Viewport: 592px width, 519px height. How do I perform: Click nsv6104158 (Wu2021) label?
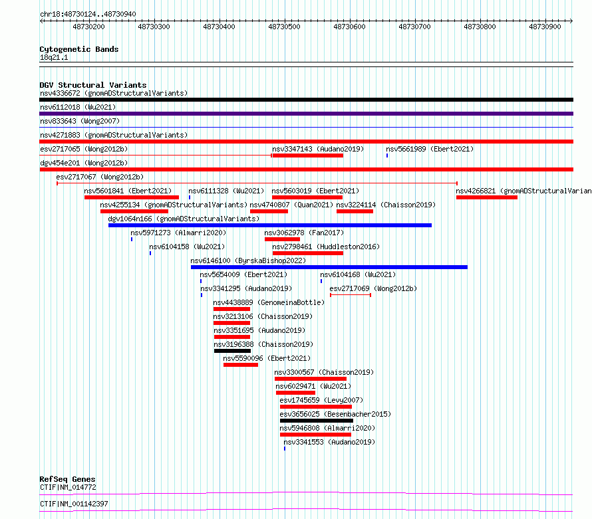[187, 247]
